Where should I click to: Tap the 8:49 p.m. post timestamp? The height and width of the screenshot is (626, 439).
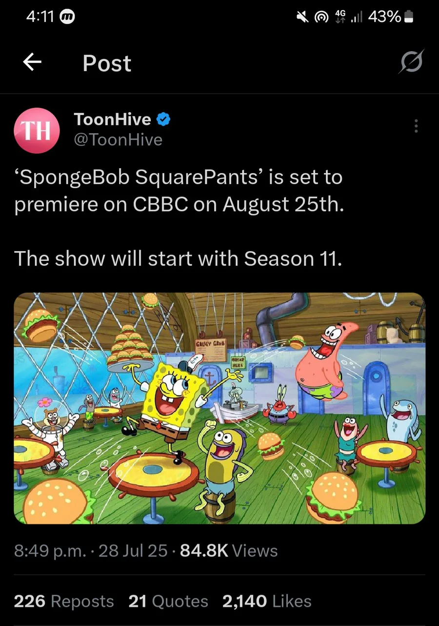50,551
